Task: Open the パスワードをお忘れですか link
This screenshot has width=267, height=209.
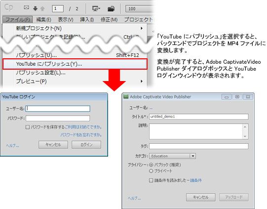Action: tap(81, 135)
